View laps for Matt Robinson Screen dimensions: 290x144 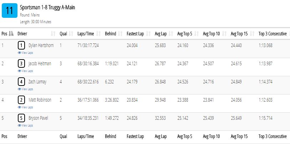click(x=25, y=107)
